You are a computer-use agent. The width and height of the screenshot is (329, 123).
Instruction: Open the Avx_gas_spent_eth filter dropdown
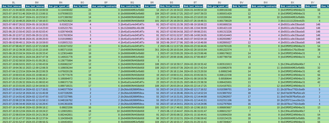71,6
